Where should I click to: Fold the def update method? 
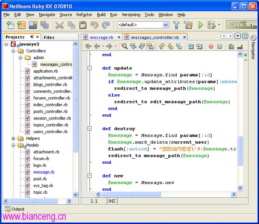coord(90,68)
